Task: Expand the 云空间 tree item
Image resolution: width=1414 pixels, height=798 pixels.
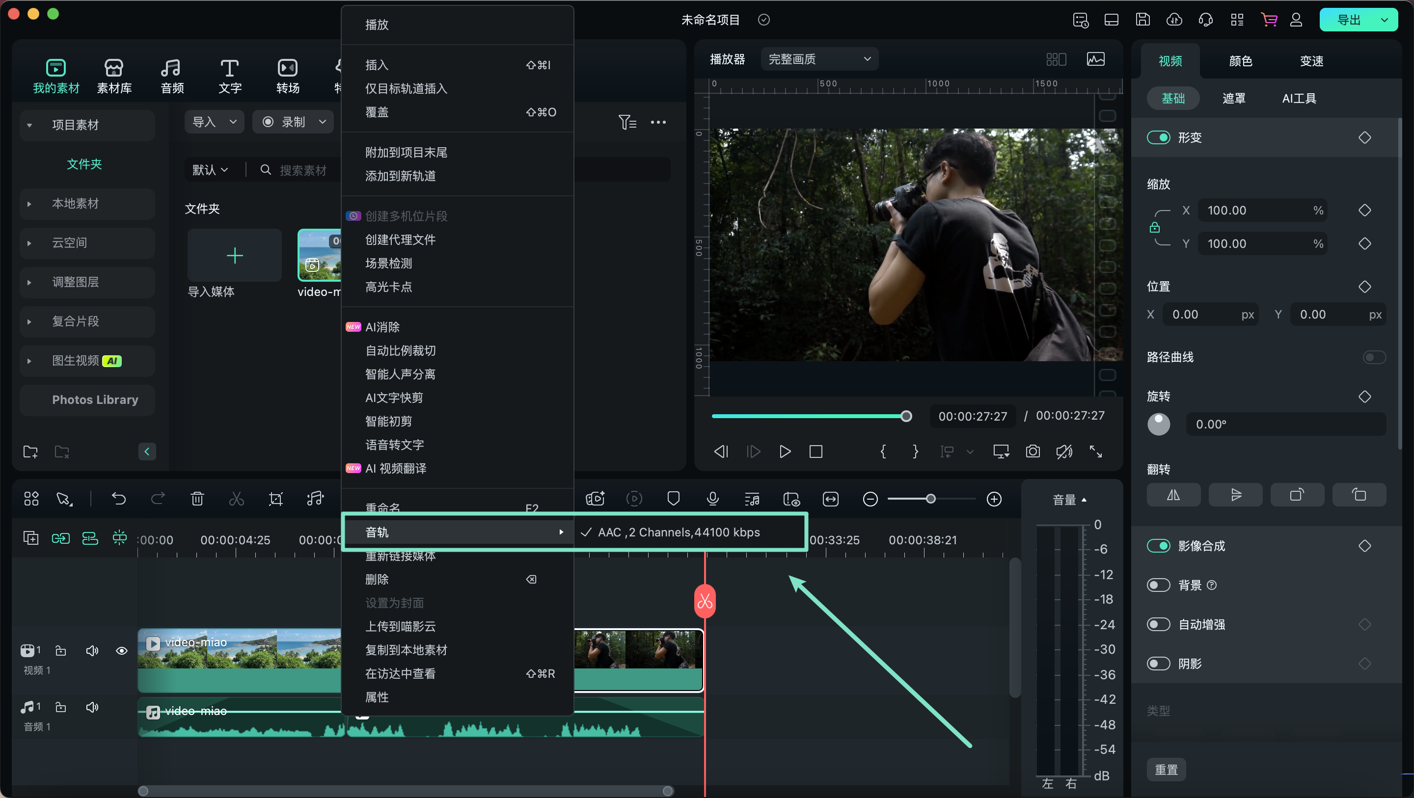Action: 29,243
